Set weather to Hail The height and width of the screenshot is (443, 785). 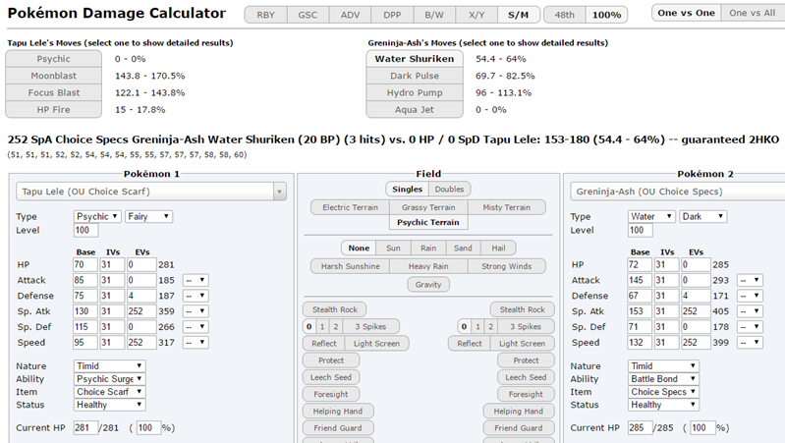(498, 248)
